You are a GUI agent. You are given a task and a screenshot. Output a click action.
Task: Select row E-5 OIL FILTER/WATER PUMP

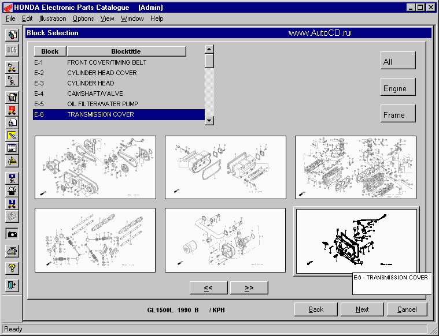tap(119, 104)
